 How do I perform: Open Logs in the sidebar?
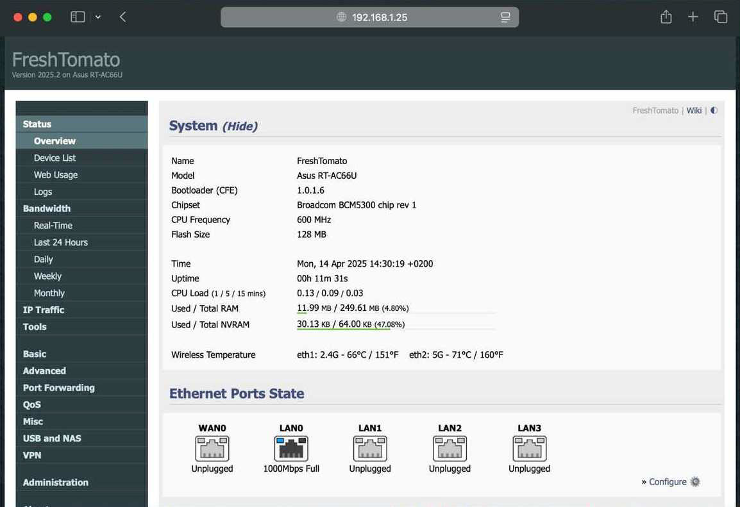click(x=81, y=192)
